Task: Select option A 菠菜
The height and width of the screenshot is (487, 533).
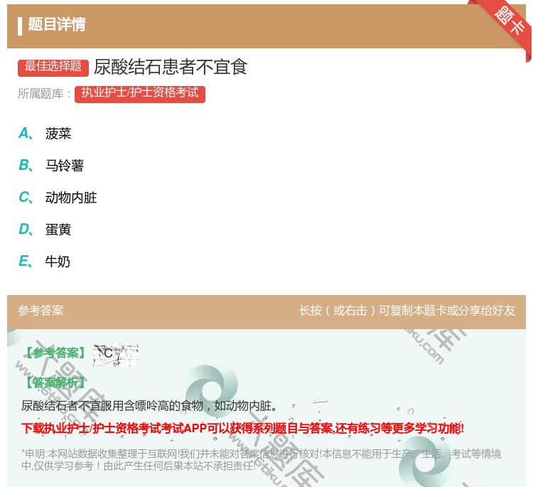Action: (x=45, y=134)
